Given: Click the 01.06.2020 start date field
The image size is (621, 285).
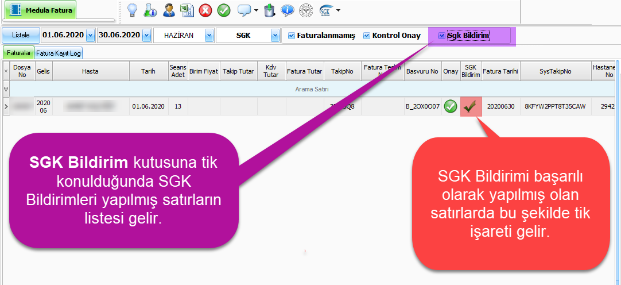Looking at the screenshot, I should pos(63,35).
